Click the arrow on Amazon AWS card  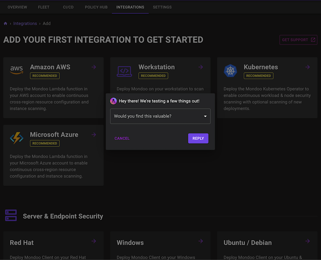click(x=94, y=67)
